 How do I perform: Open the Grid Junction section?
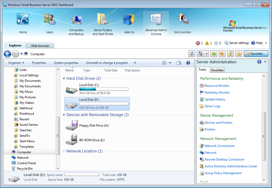tap(182, 23)
